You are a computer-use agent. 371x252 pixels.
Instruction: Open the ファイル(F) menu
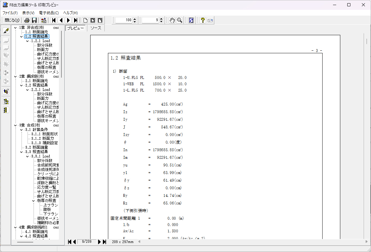coord(10,13)
